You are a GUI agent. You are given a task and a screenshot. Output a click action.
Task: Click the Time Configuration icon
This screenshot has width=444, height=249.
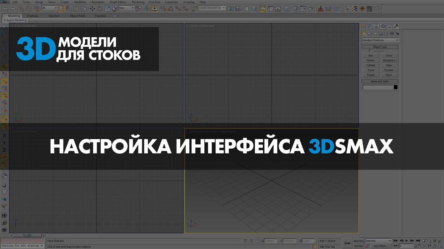[x=419, y=246]
